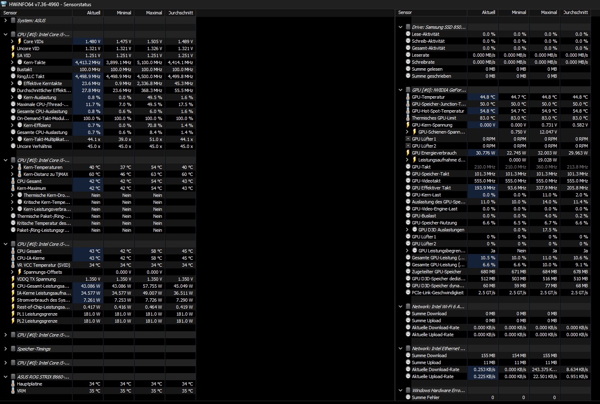Image resolution: width=600 pixels, height=404 pixels.
Task: Collapse the Network: Intel Wi-Fi 6 group
Action: [400, 307]
